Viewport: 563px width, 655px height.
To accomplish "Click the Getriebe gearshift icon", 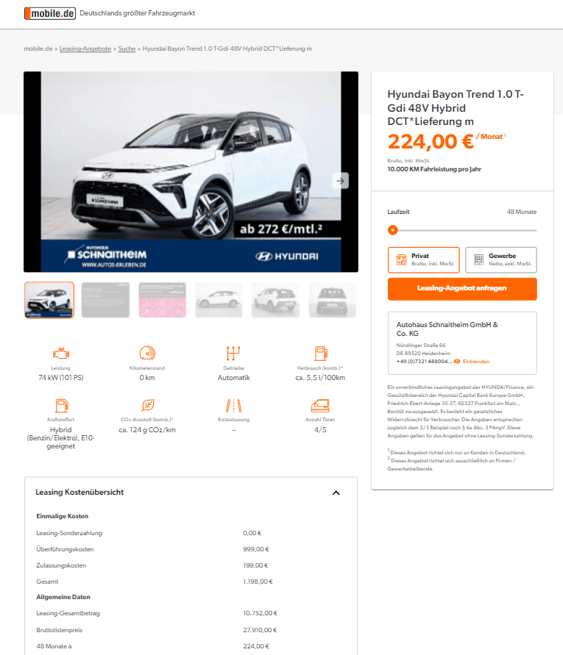I will coord(233,353).
